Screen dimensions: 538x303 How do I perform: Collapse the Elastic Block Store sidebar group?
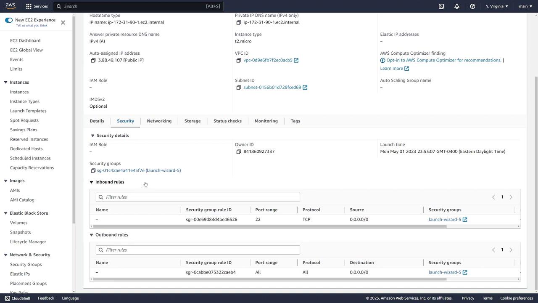point(5,213)
